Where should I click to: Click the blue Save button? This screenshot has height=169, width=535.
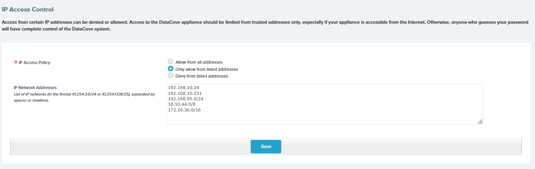click(x=266, y=147)
